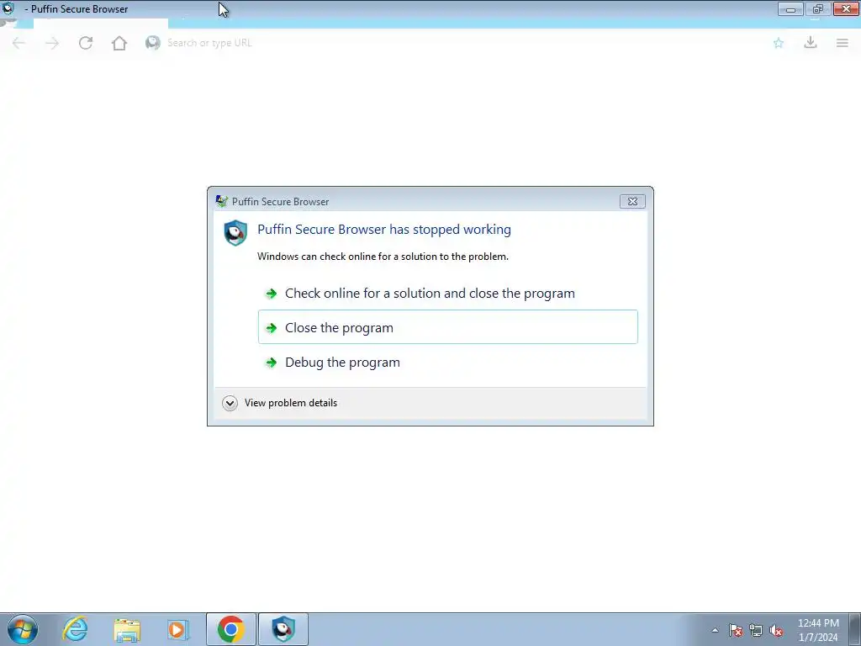Switch to Puffin Browser in the taskbar
Screen dimensions: 861x646
(x=283, y=629)
